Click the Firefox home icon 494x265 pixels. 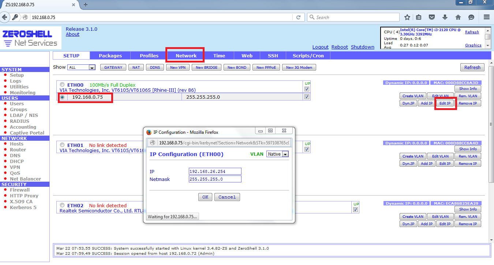(x=458, y=17)
